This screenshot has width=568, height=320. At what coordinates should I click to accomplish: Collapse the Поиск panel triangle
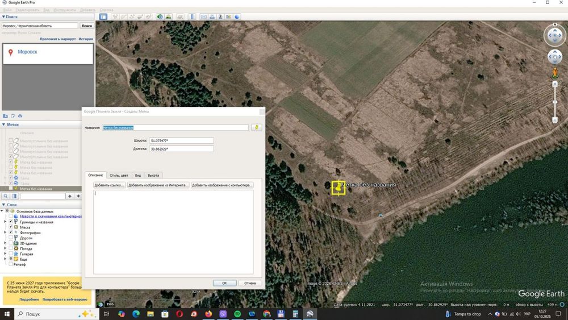pyautogui.click(x=3, y=16)
